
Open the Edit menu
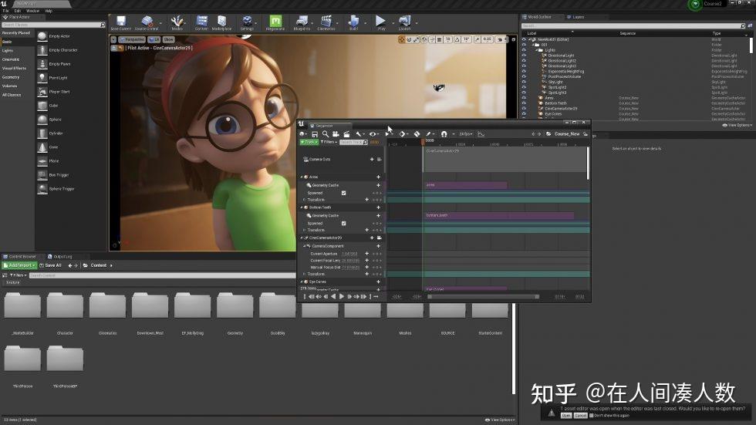(x=18, y=11)
